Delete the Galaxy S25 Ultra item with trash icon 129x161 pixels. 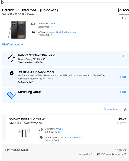125,109
